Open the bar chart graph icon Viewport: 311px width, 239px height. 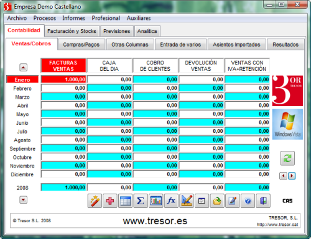click(156, 201)
